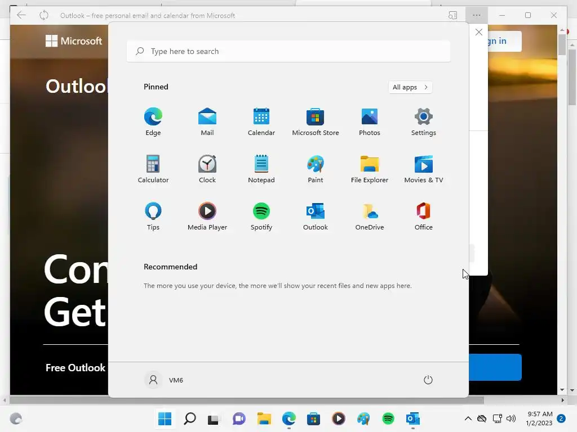This screenshot has height=432, width=577.
Task: Refresh the Outlook window page
Action: tap(44, 15)
